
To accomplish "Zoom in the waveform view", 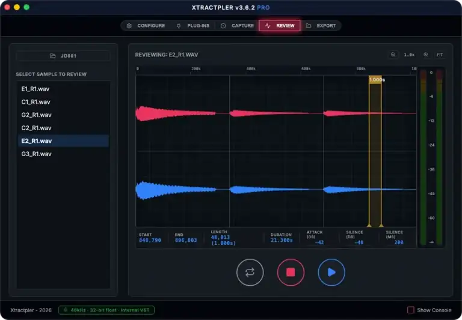I will coord(426,55).
